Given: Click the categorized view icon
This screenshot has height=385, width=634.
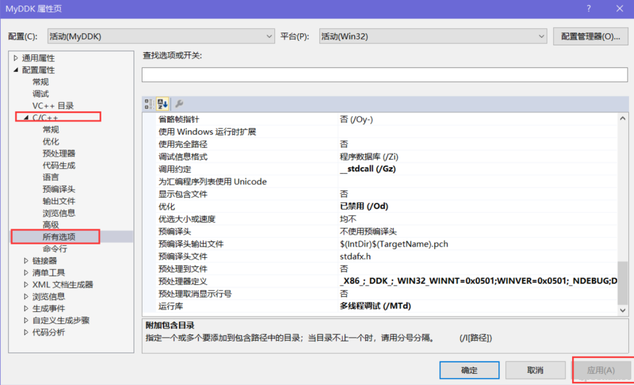Looking at the screenshot, I should tap(149, 104).
